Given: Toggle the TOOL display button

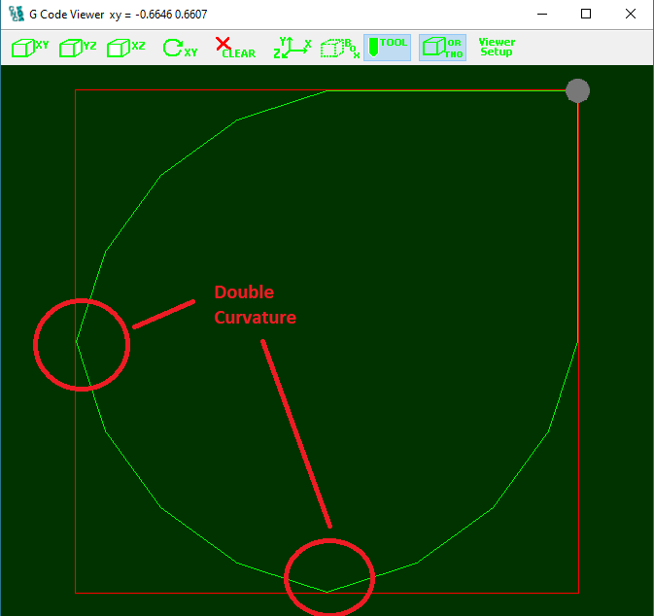Looking at the screenshot, I should (x=388, y=48).
